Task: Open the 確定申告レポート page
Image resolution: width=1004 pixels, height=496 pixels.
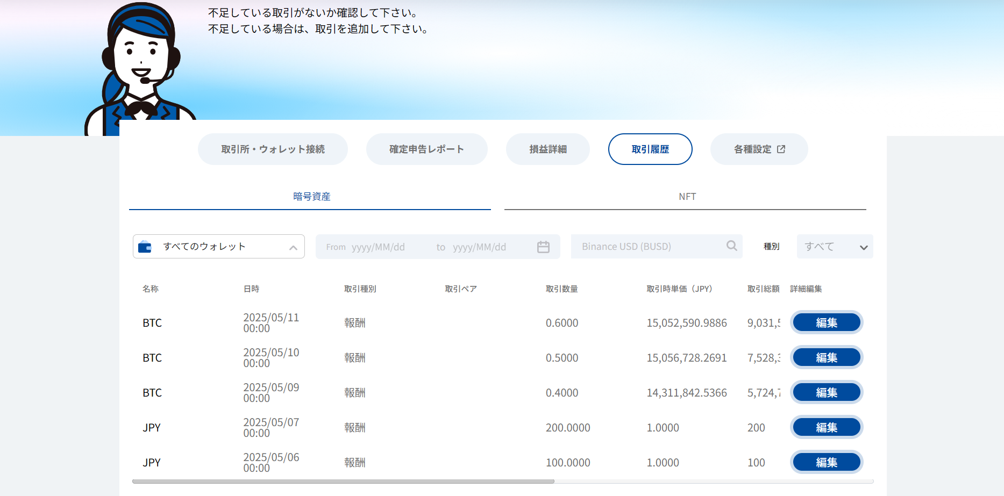Action: click(x=426, y=149)
